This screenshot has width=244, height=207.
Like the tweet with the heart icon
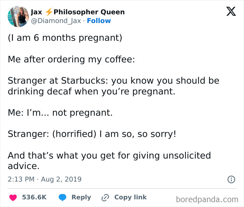[x=13, y=197]
